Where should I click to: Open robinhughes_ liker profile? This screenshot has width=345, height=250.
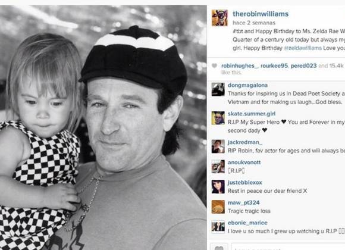pos(240,65)
